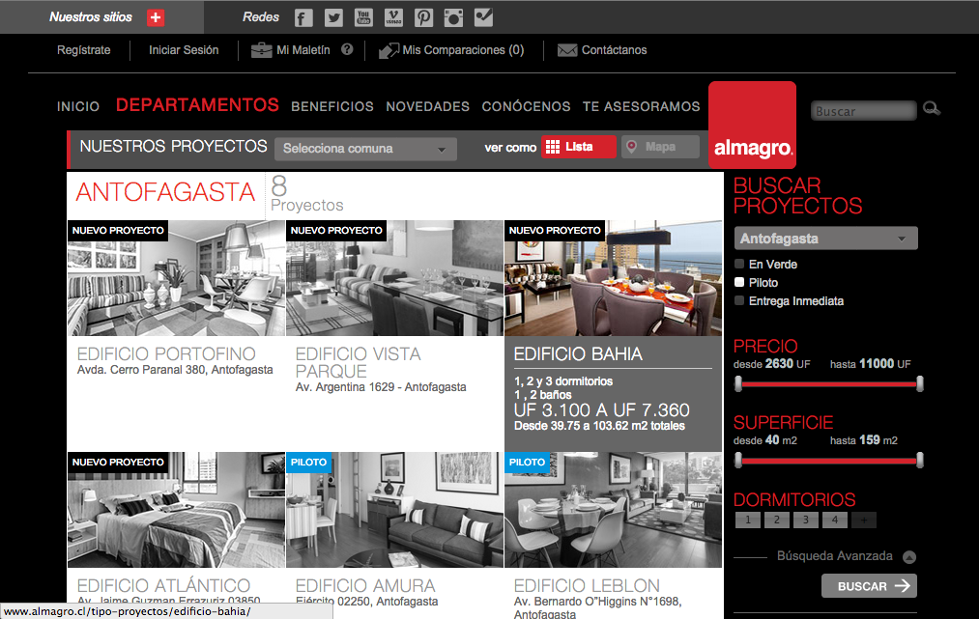Viewport: 979px width, 619px height.
Task: Open the YouTube social icon
Action: [363, 18]
